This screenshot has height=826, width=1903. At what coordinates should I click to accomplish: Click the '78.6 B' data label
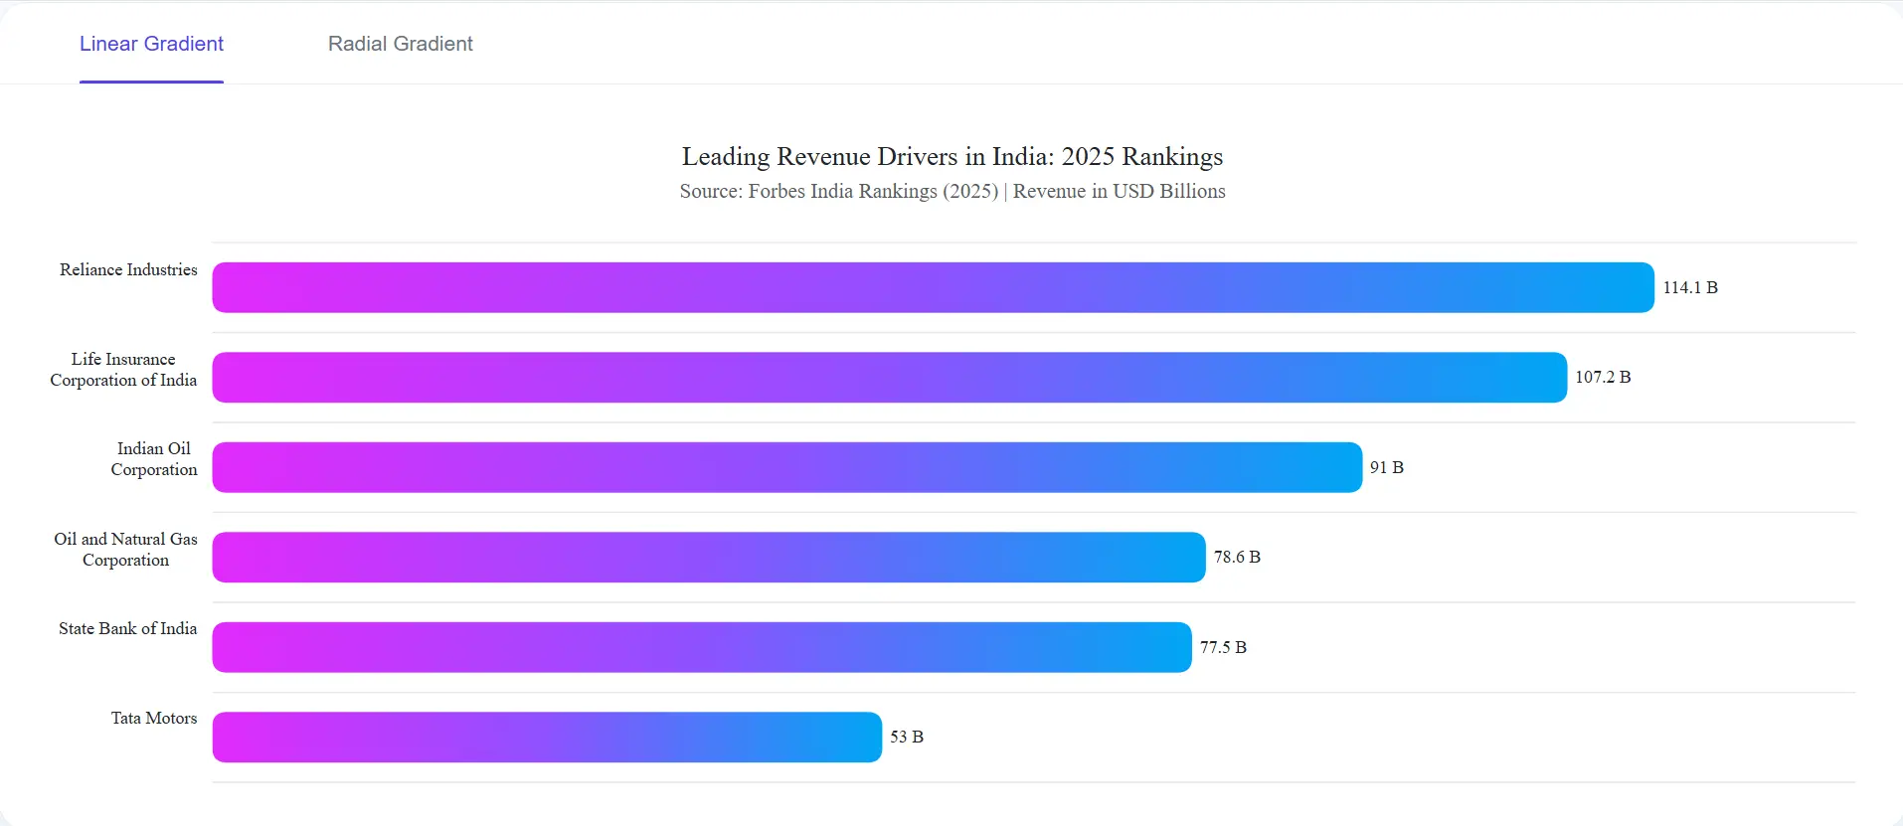(x=1237, y=557)
